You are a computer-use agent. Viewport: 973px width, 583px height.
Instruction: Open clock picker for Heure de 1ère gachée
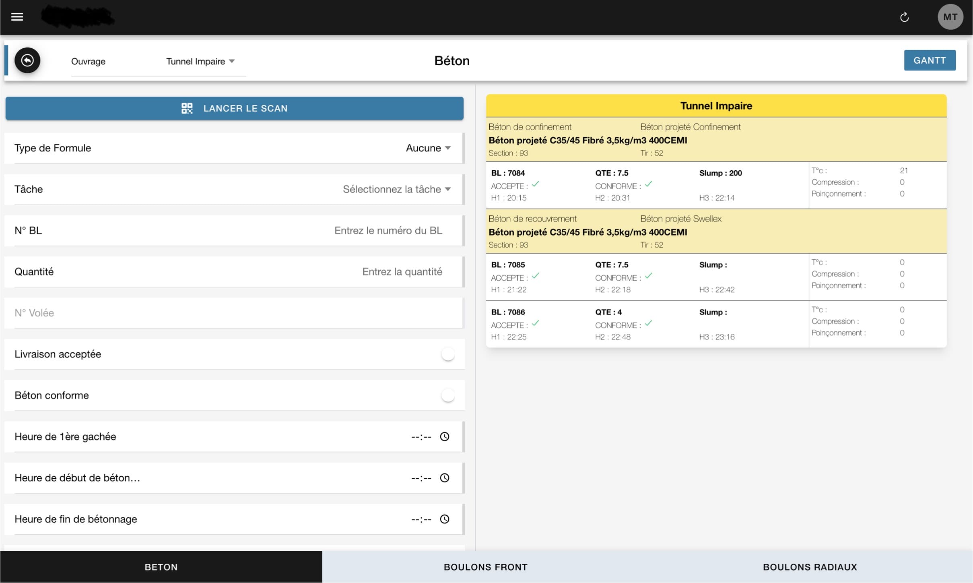(x=444, y=436)
